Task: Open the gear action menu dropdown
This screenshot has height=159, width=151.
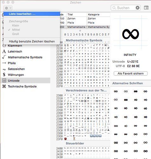Action: [8, 8]
